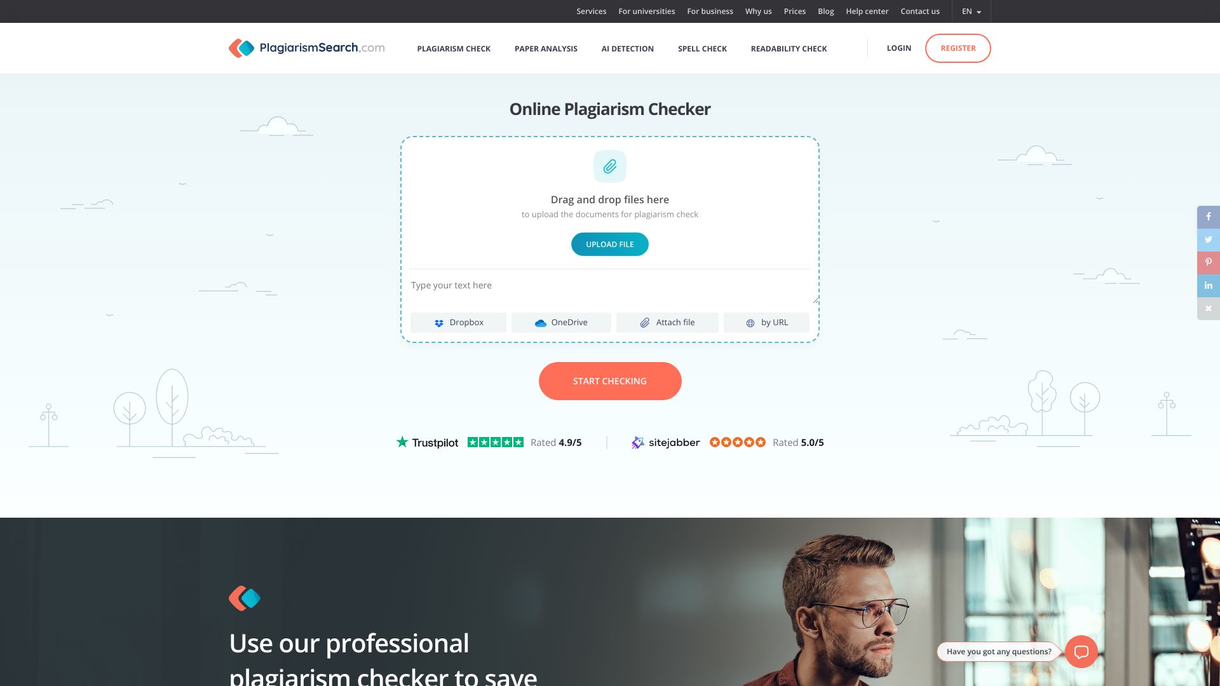
Task: Click the URL attachment icon
Action: click(x=751, y=323)
